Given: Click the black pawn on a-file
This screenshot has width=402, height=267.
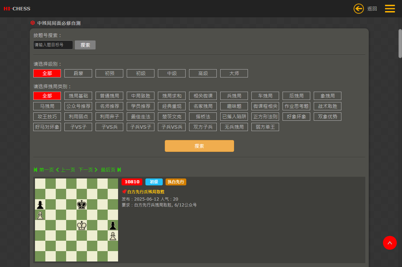Looking at the screenshot, I should click(40, 204).
